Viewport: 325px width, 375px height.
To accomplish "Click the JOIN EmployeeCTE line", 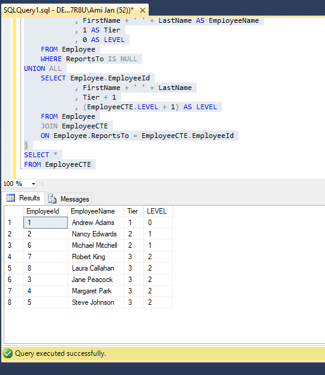I will tap(74, 126).
